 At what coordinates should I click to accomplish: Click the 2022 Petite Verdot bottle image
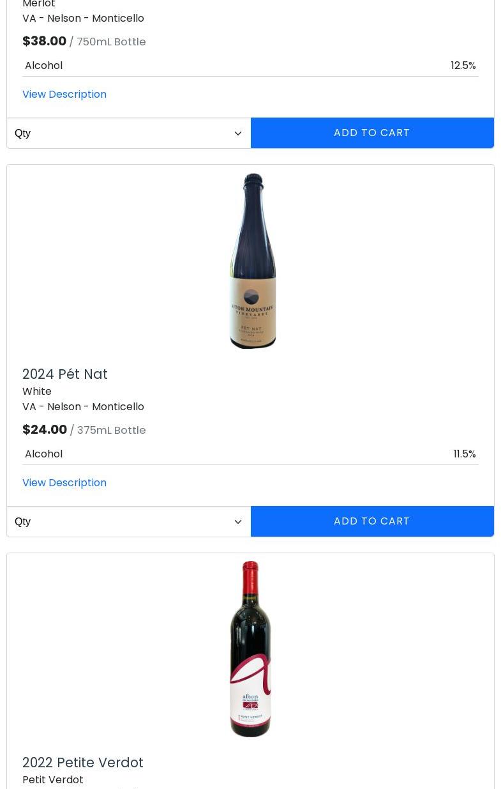[251, 649]
